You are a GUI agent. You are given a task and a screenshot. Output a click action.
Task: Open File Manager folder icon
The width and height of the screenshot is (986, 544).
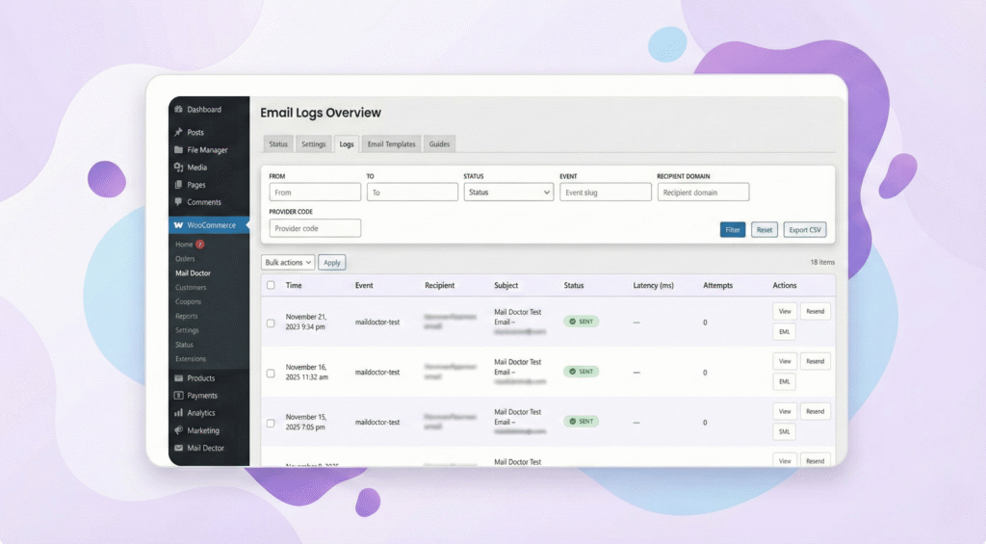coord(178,150)
